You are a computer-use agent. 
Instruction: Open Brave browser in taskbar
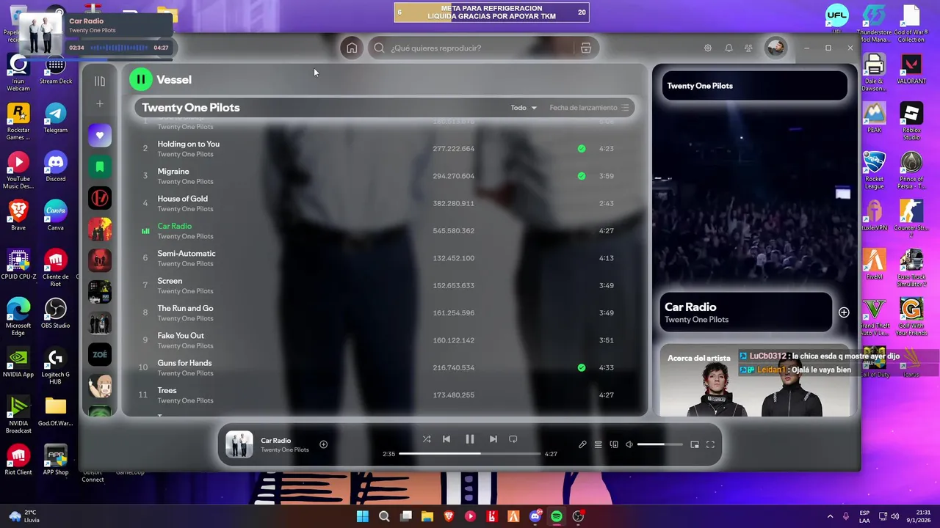449,516
